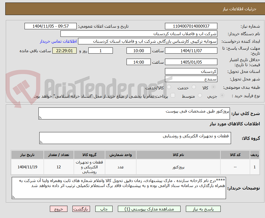This screenshot has height=218, width=265.
Task: Open مشاهده مدارک پیوستی (1) attachments
Action: [x=149, y=209]
